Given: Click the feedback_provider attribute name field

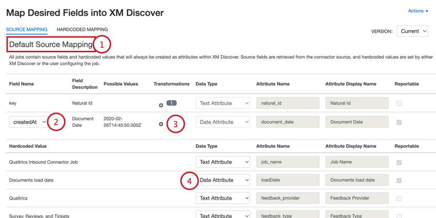Looking at the screenshot, I should (287, 198).
